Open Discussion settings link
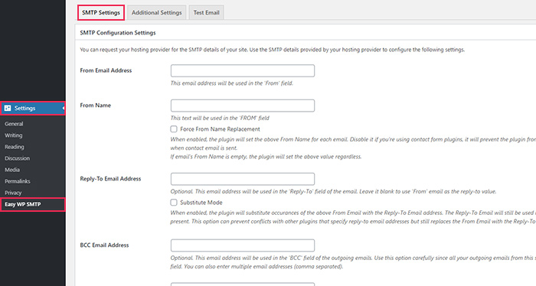536x286 pixels. [x=17, y=158]
